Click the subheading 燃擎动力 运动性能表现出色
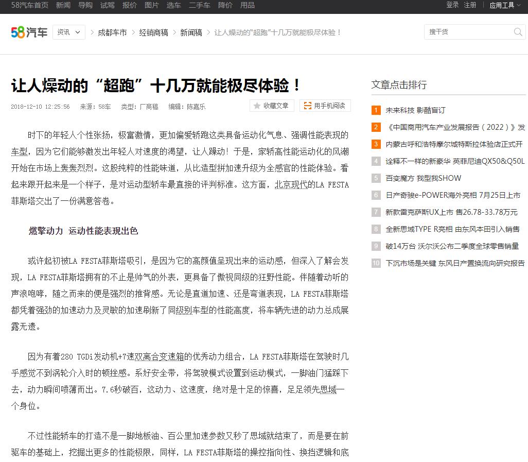The image size is (528, 462). (x=83, y=231)
